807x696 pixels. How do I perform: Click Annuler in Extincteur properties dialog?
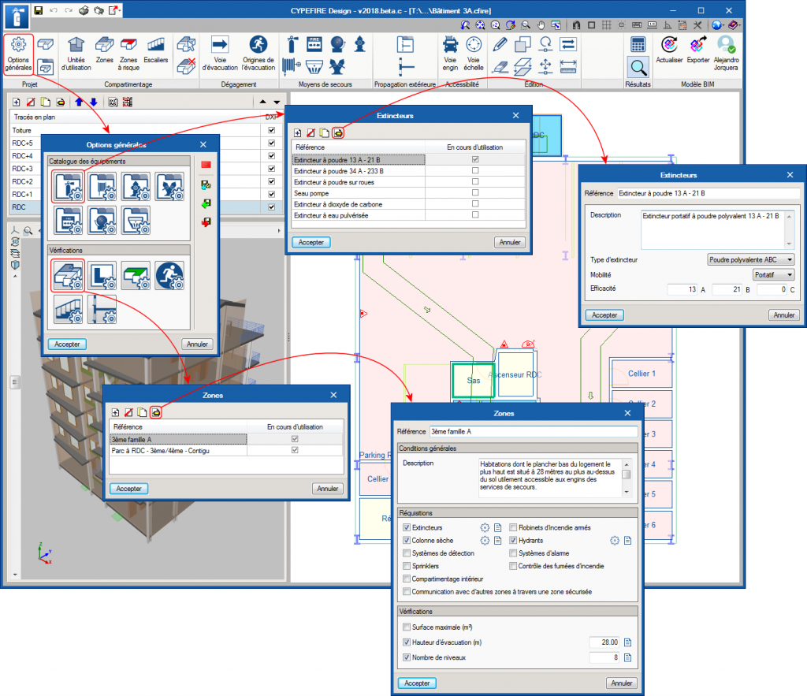[x=784, y=315]
